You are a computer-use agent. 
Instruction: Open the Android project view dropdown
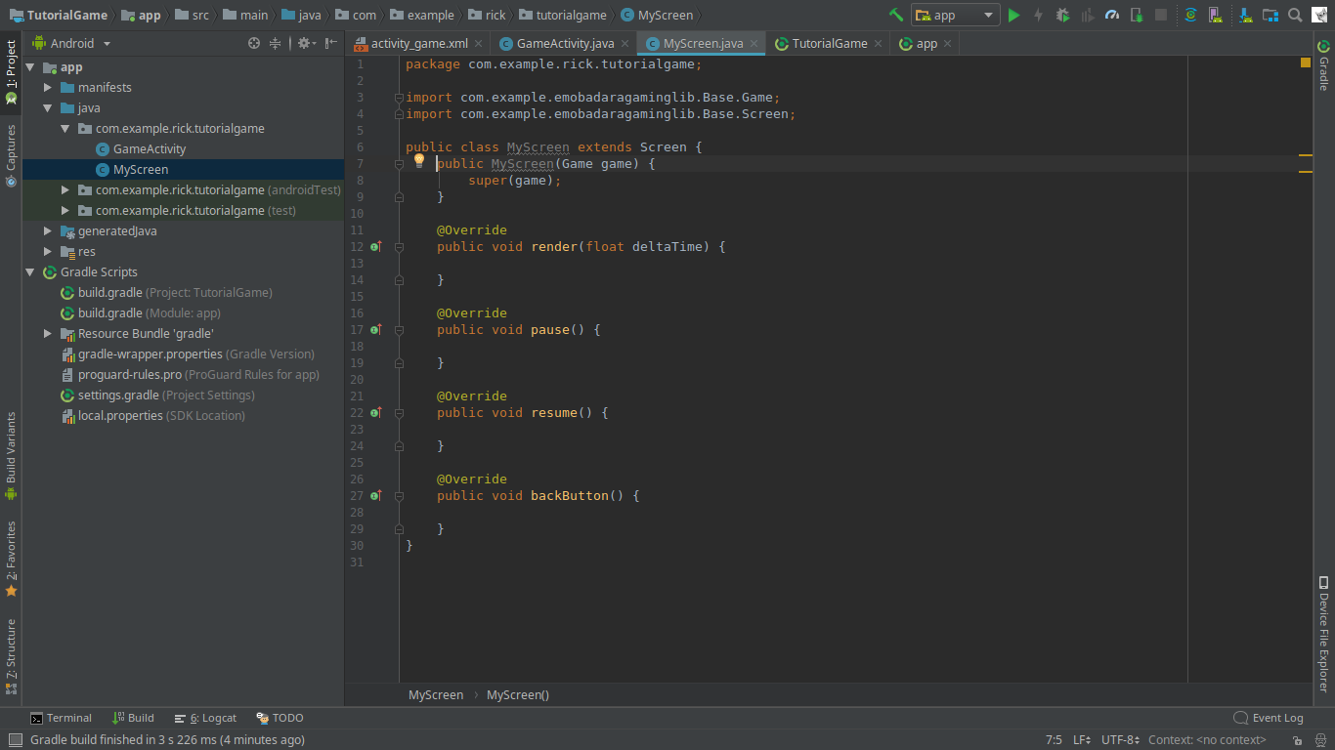click(x=71, y=43)
